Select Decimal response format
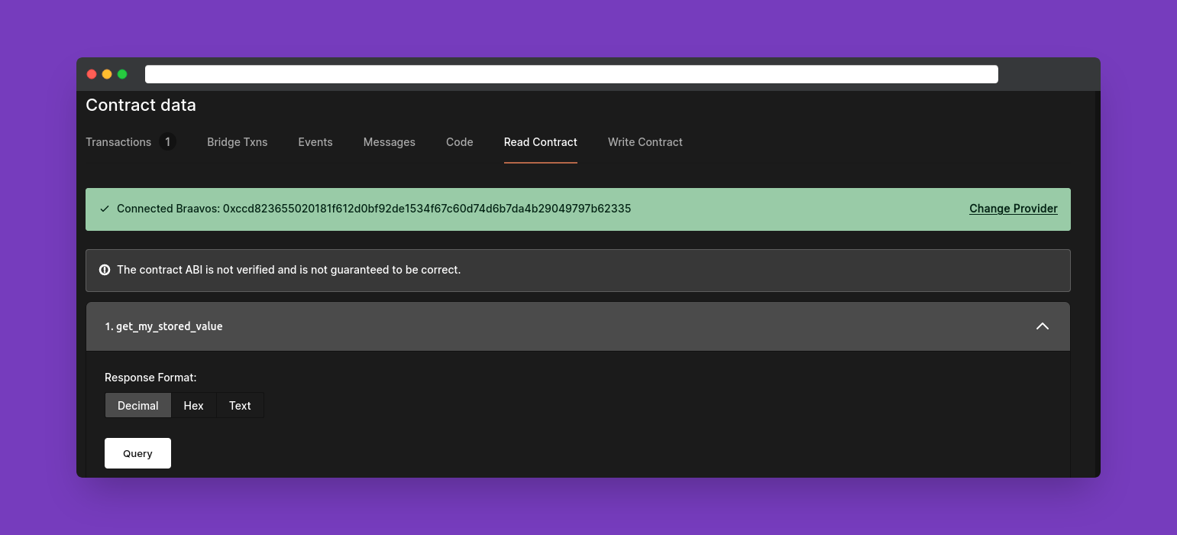 pos(138,406)
